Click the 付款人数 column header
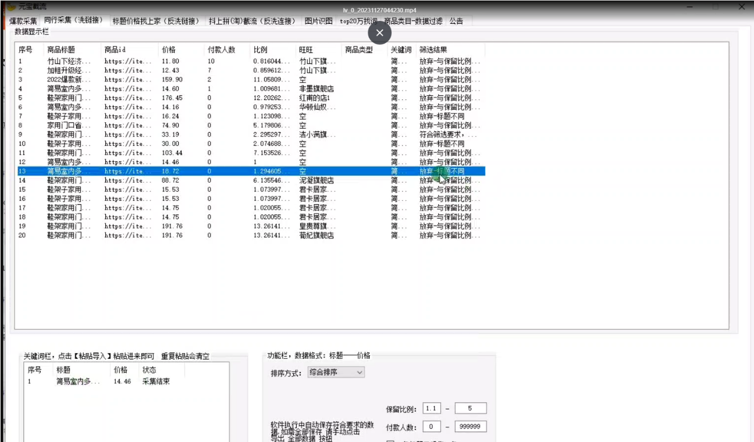This screenshot has height=442, width=754. [222, 49]
